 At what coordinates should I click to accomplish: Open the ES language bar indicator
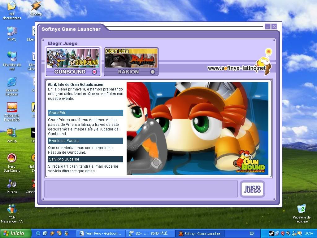252,234
